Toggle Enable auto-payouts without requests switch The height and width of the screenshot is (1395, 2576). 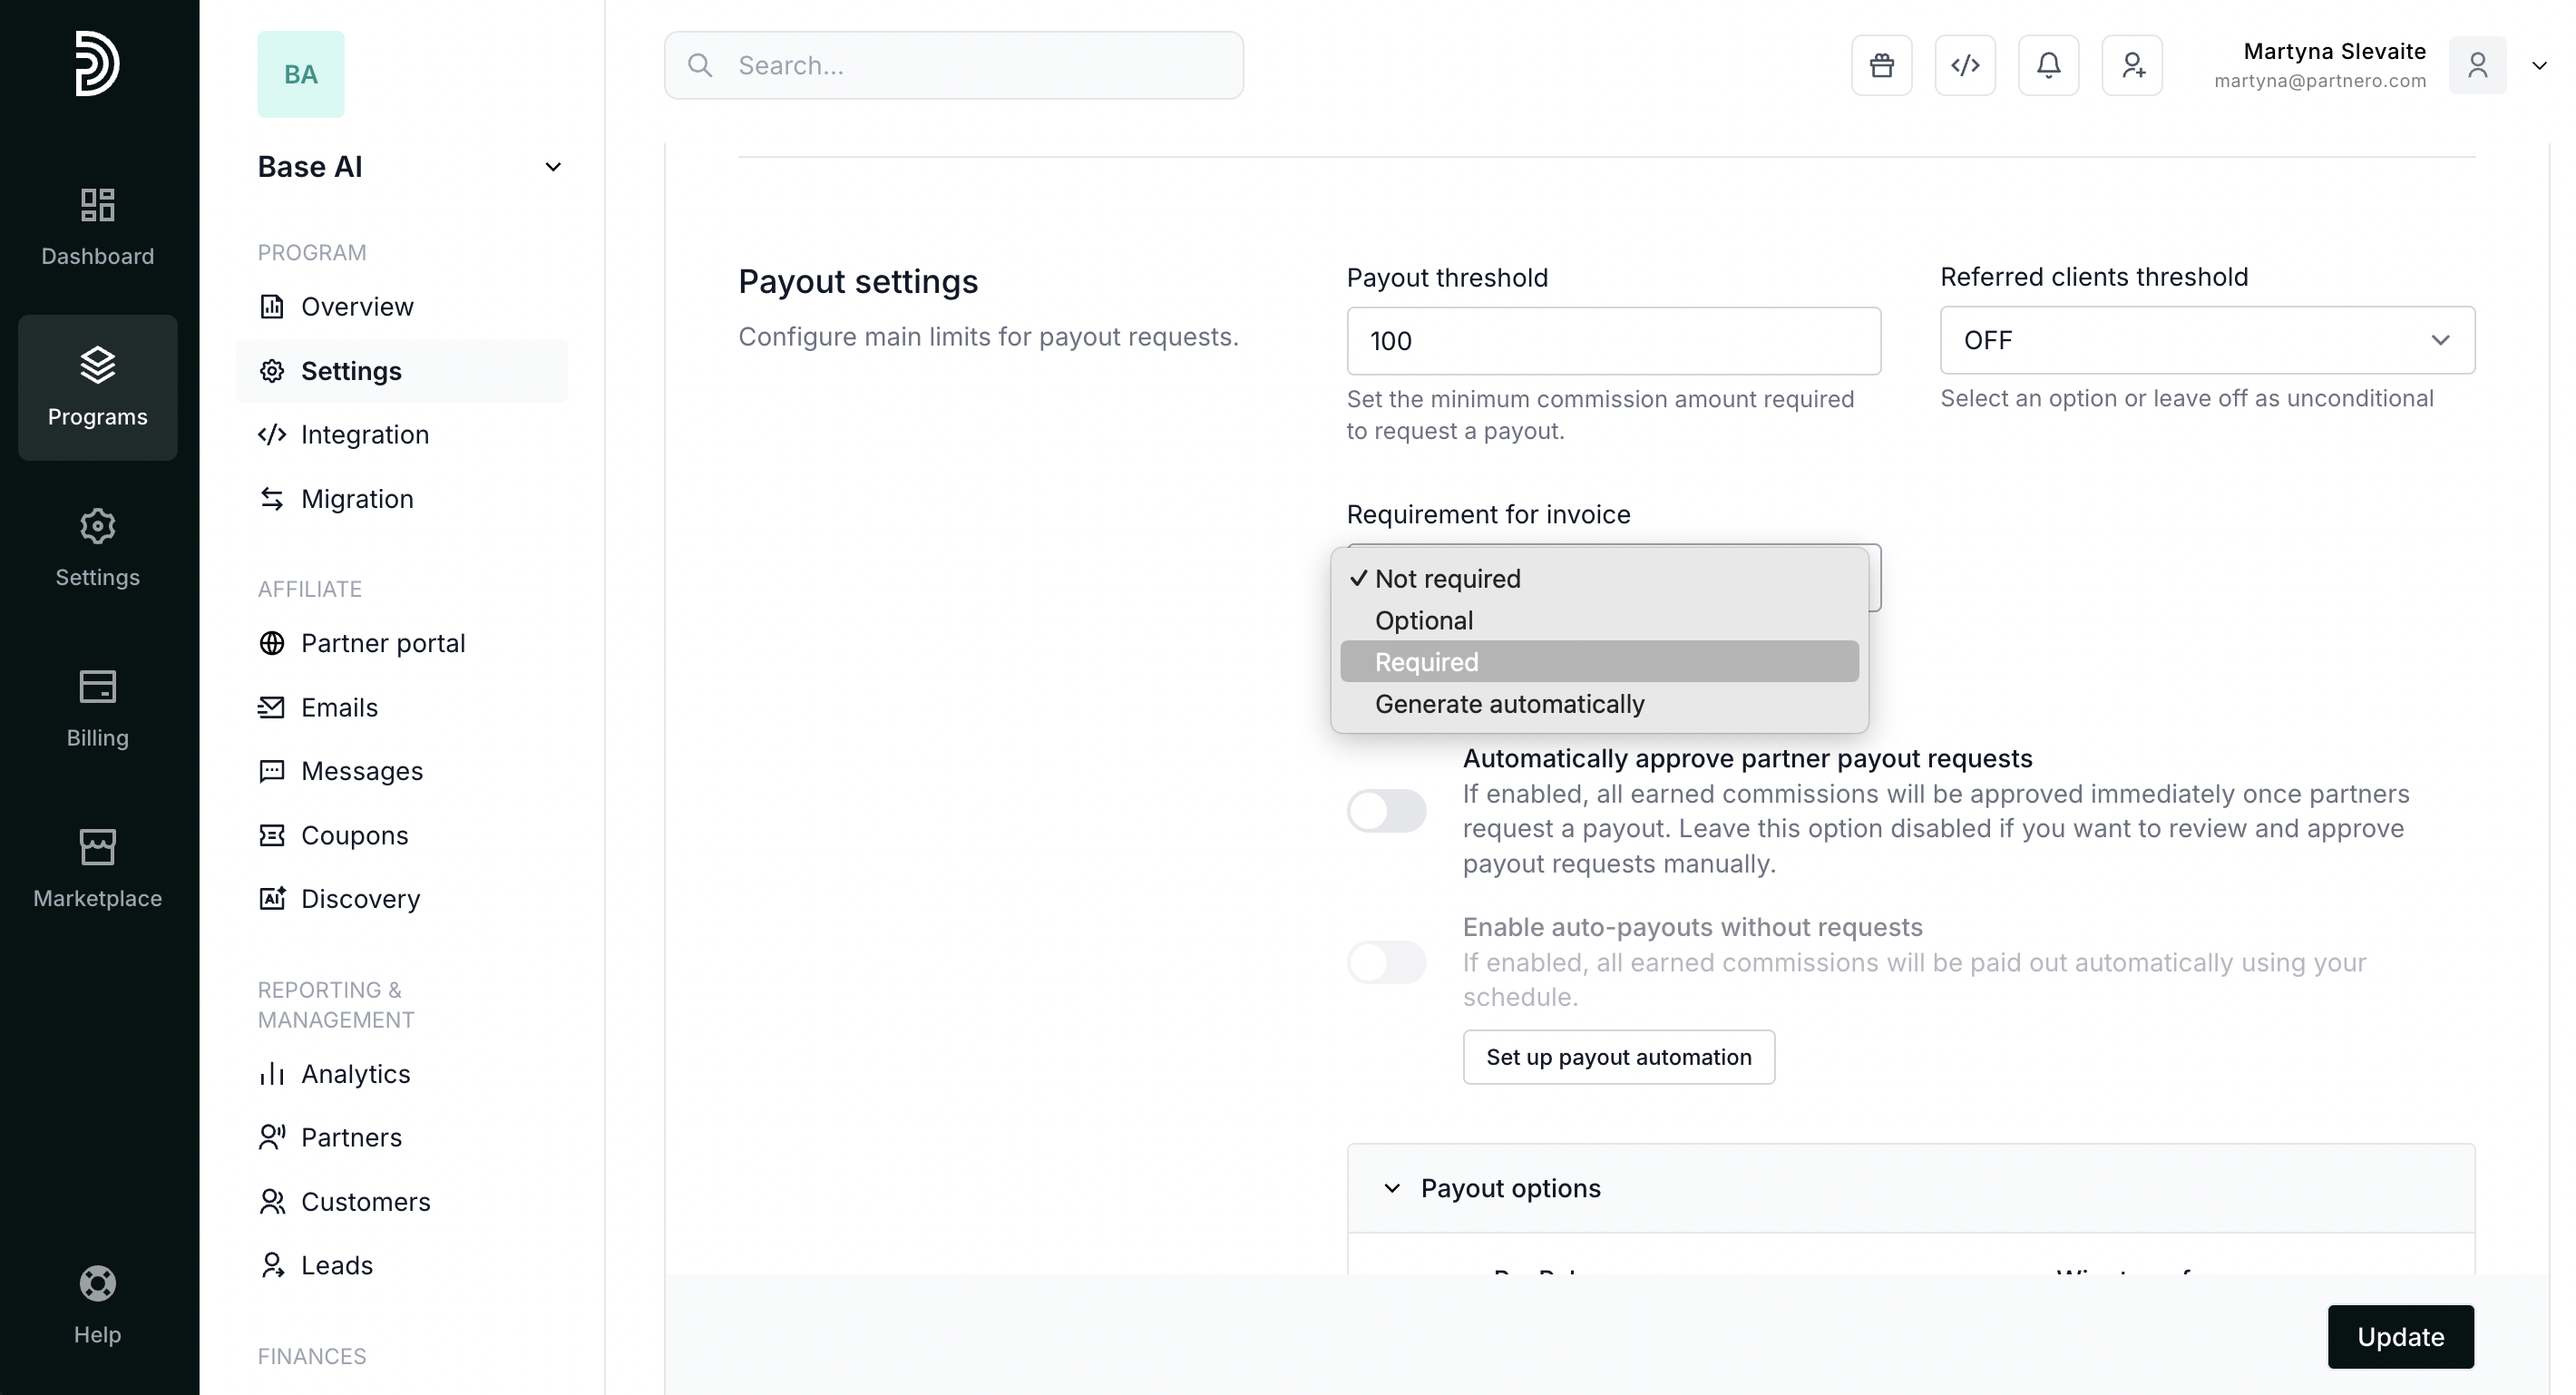pyautogui.click(x=1386, y=962)
